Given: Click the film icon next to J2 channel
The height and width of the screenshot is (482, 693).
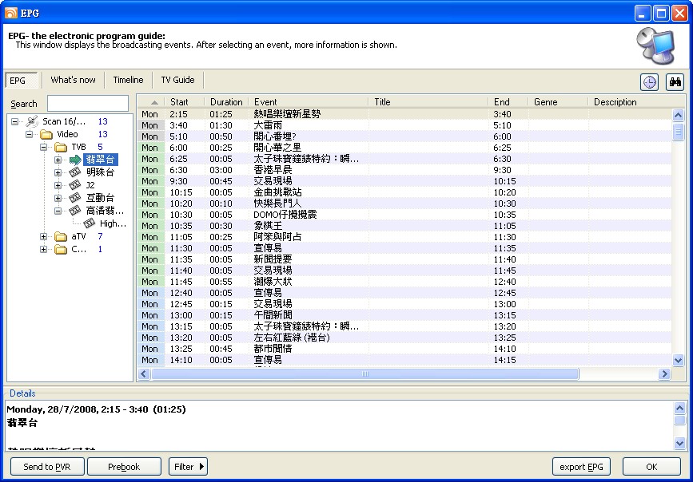Looking at the screenshot, I should (x=74, y=185).
